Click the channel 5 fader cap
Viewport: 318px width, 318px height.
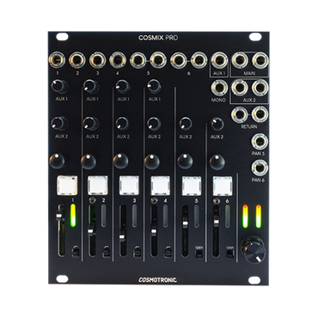coord(186,223)
